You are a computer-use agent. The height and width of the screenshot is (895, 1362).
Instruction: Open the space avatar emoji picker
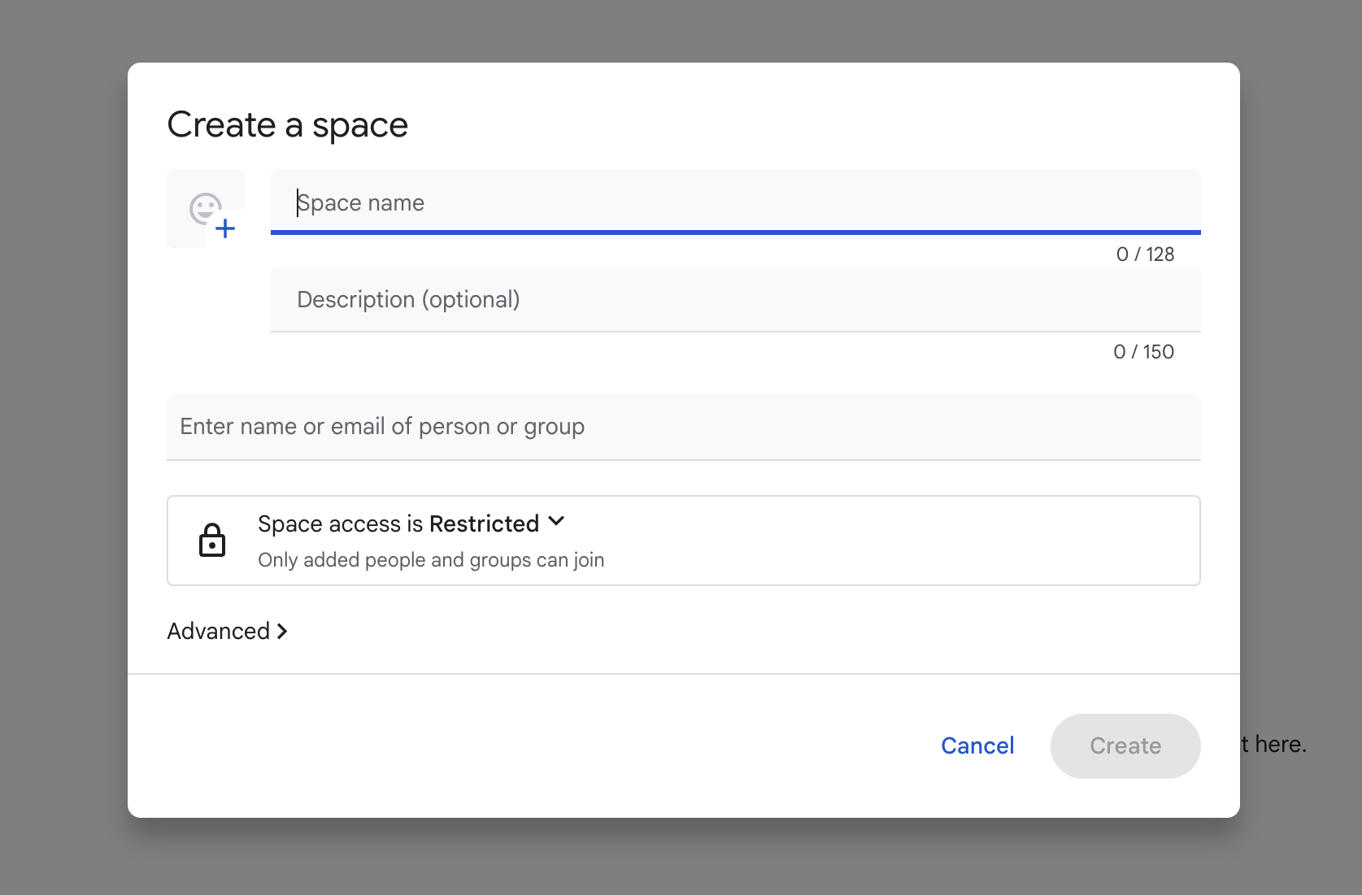(x=205, y=209)
